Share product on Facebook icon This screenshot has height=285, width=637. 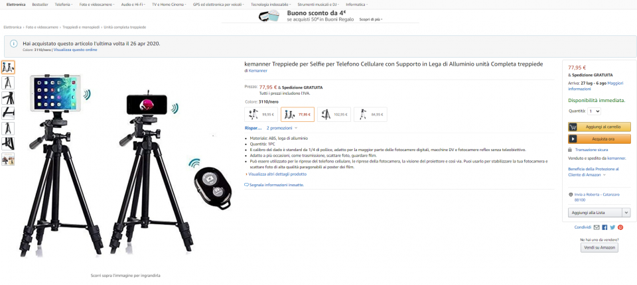click(x=604, y=227)
